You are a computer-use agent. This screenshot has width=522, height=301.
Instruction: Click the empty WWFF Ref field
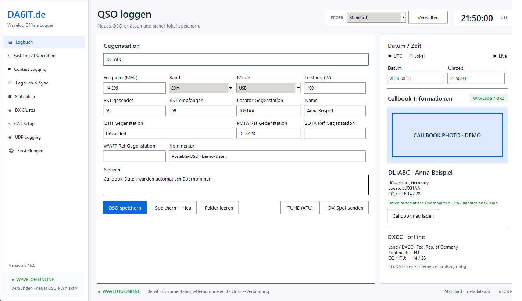click(134, 156)
